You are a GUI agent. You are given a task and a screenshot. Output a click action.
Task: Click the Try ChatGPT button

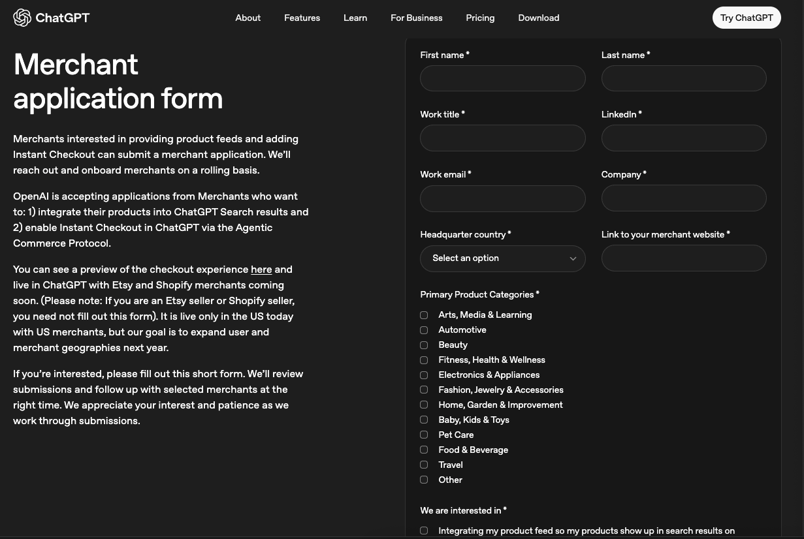747,18
